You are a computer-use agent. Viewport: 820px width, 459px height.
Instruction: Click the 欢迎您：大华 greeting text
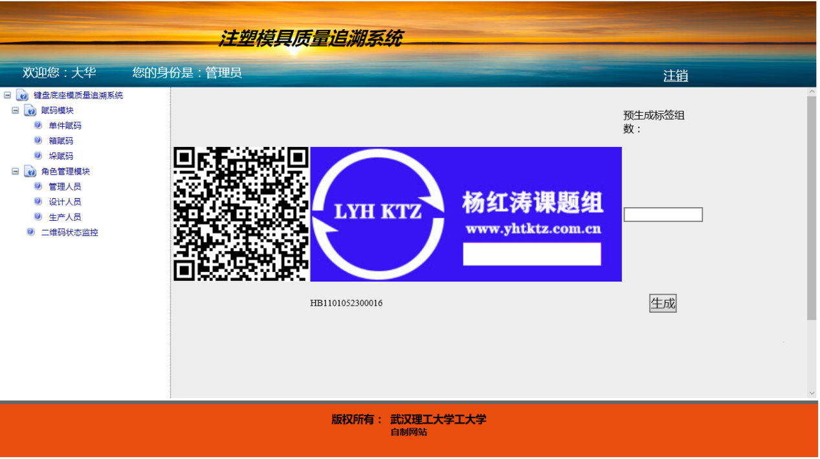click(60, 73)
